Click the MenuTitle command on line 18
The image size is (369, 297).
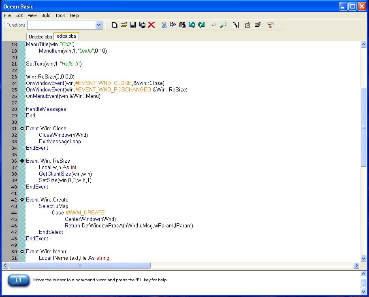tap(37, 44)
